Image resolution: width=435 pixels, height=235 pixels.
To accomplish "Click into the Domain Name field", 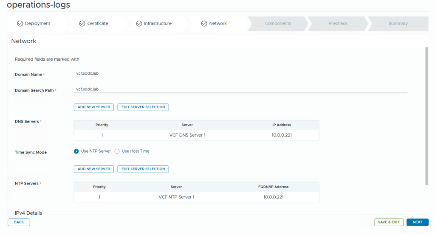I will [240, 73].
